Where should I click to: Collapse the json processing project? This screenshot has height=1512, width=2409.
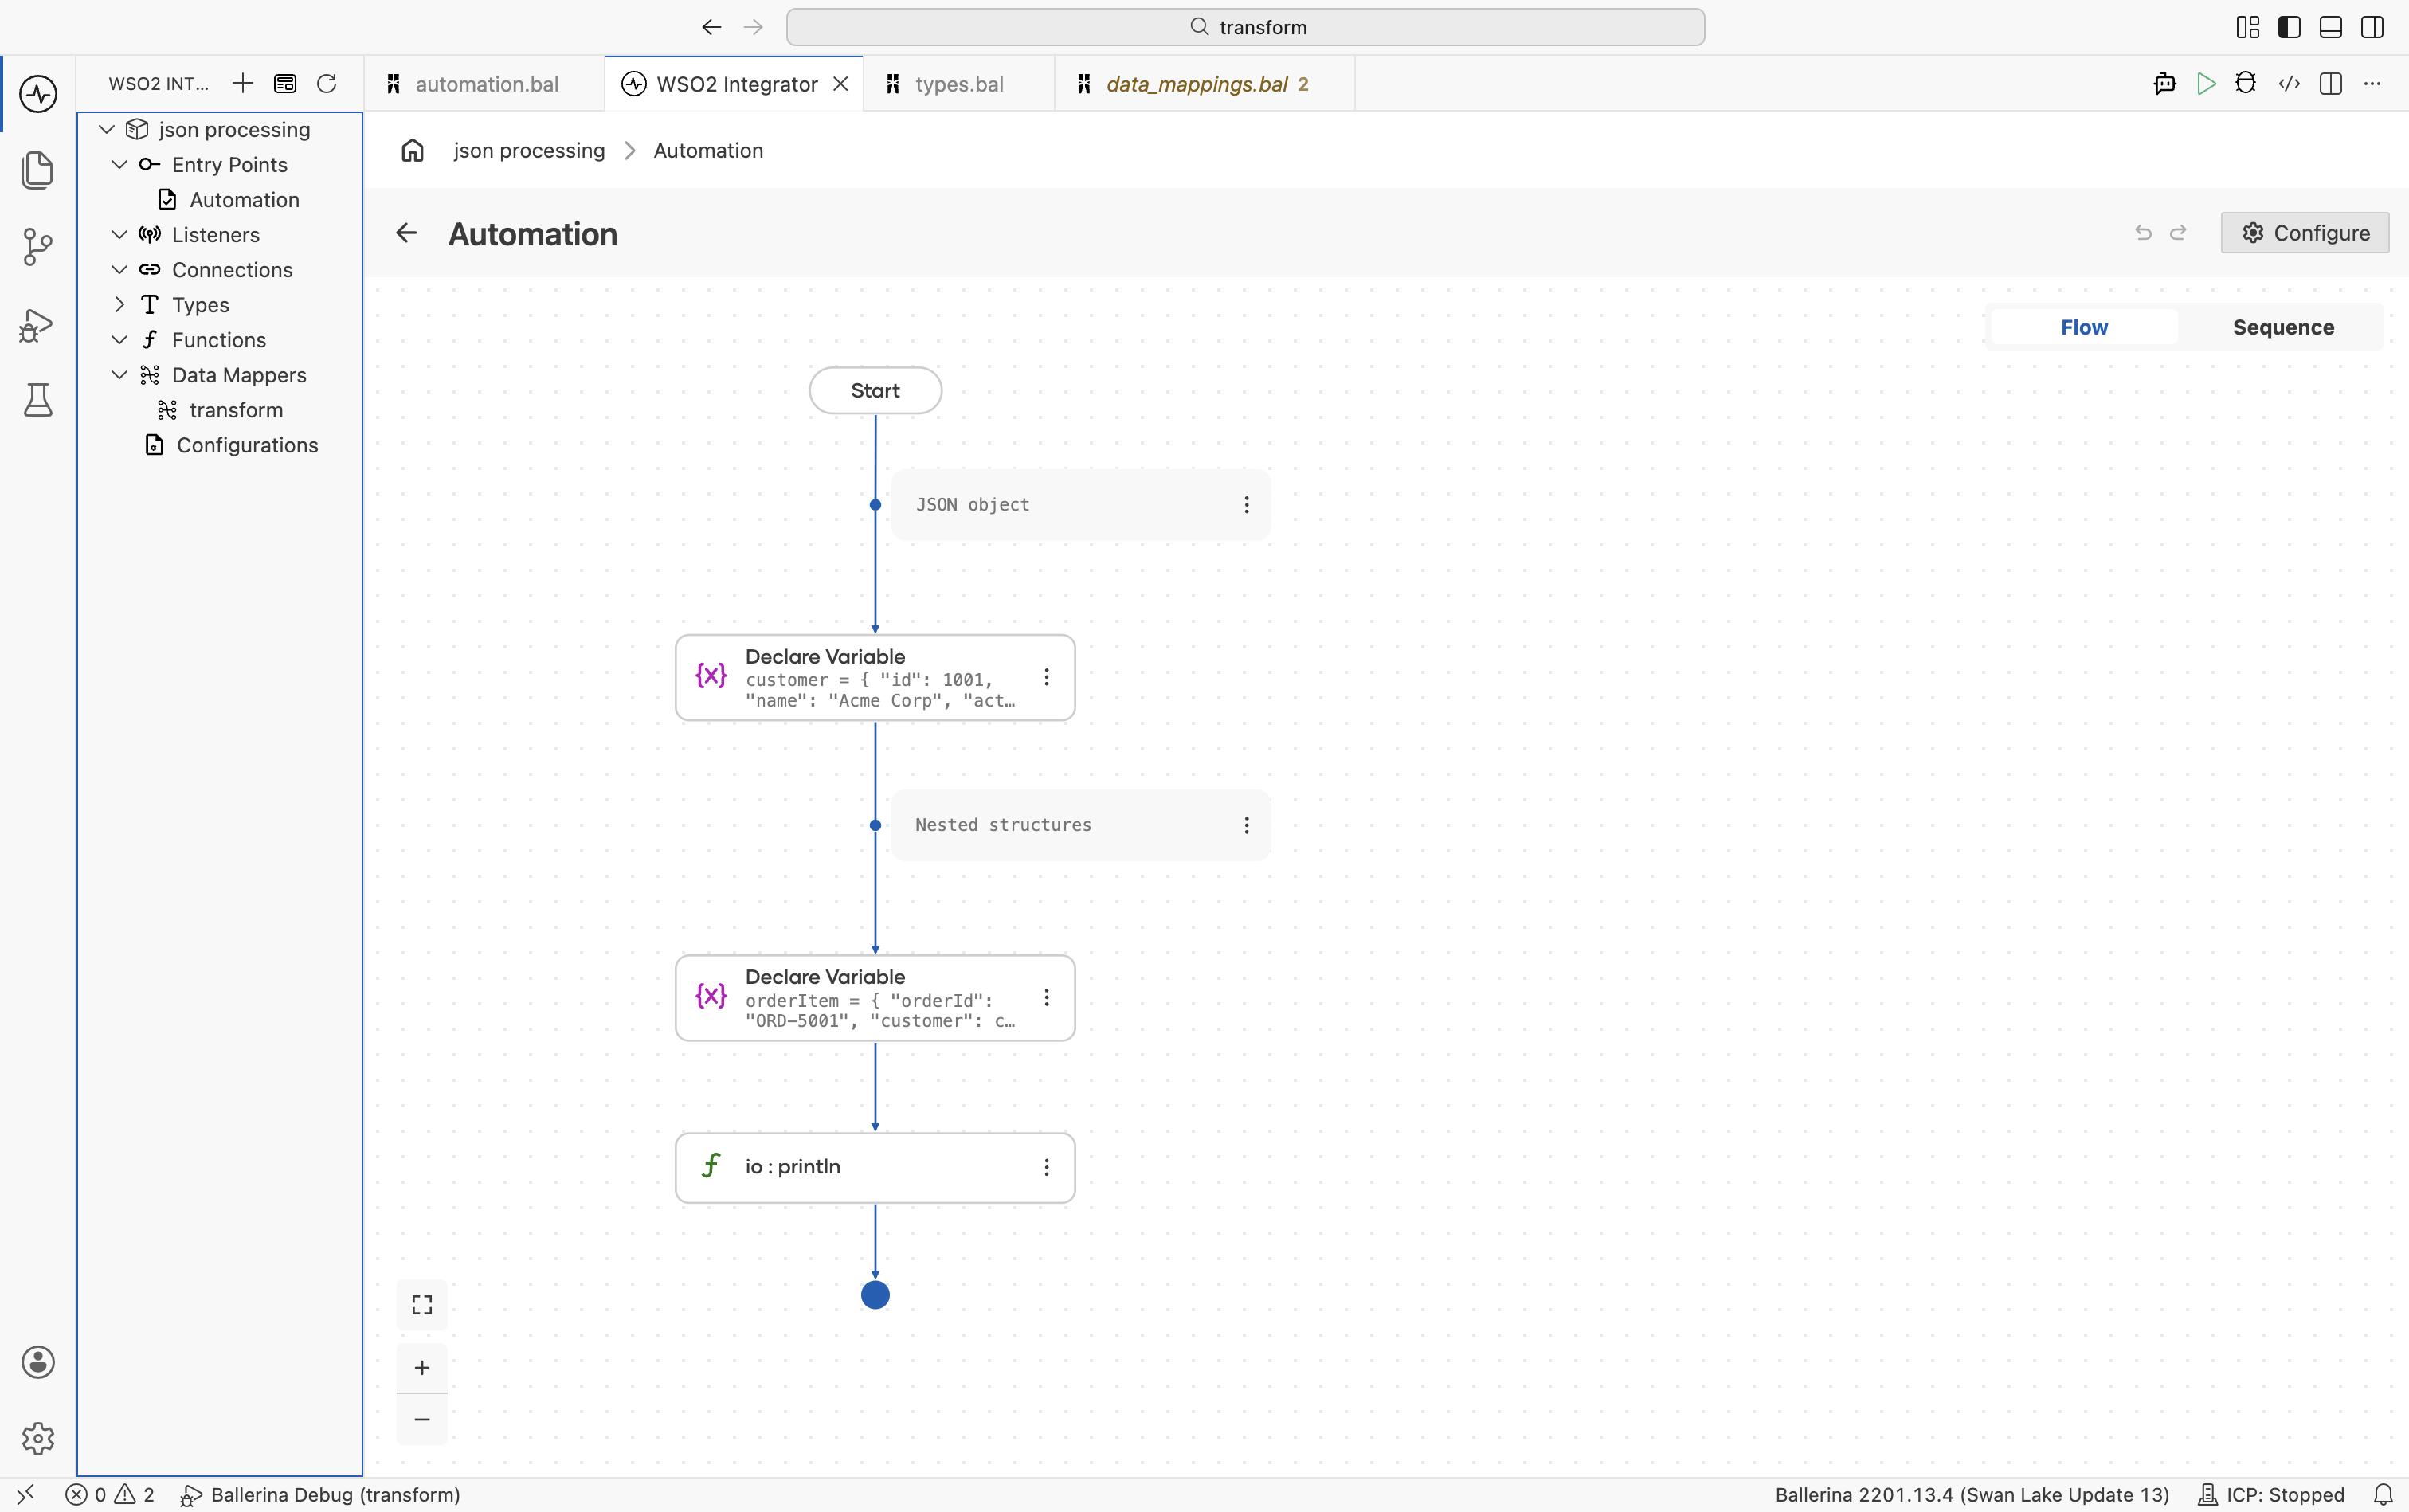[x=107, y=129]
